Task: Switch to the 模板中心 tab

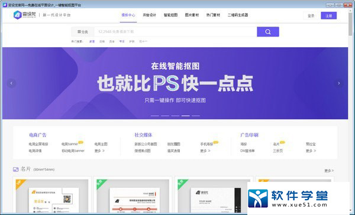Action: [x=128, y=15]
